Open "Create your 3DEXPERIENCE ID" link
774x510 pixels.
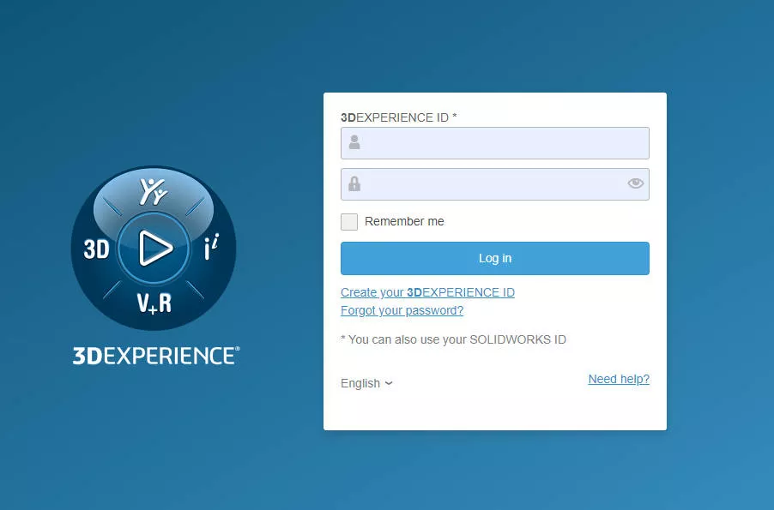(x=427, y=292)
